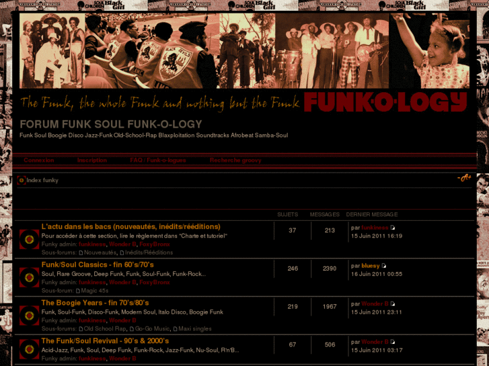This screenshot has width=489, height=366.
Task: View latest post icon next to bluesy
Action: pos(384,266)
